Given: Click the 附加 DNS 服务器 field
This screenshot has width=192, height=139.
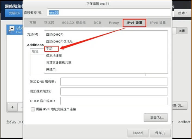Looking at the screenshot, I should (x=114, y=82).
